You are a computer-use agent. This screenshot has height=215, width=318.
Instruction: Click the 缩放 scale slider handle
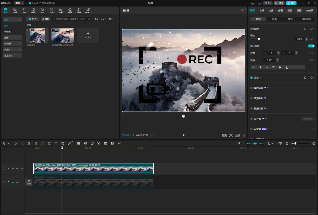[259, 39]
